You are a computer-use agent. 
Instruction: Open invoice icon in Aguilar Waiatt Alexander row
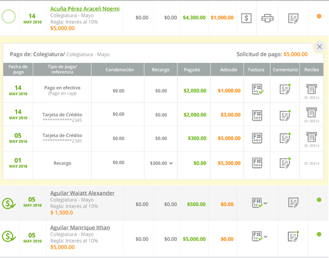[x=257, y=203]
